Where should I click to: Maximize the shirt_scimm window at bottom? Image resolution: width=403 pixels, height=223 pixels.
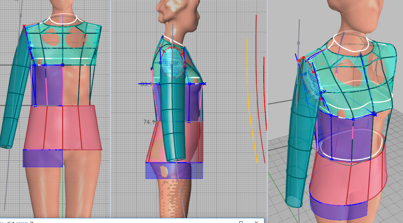pos(241,221)
